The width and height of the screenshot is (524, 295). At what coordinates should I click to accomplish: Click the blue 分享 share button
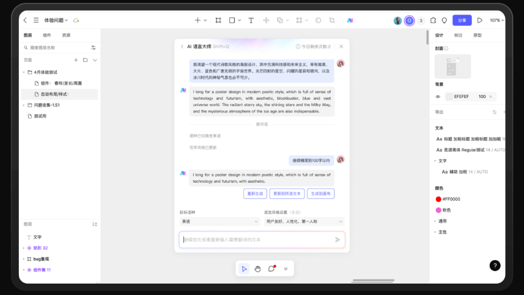(x=462, y=21)
